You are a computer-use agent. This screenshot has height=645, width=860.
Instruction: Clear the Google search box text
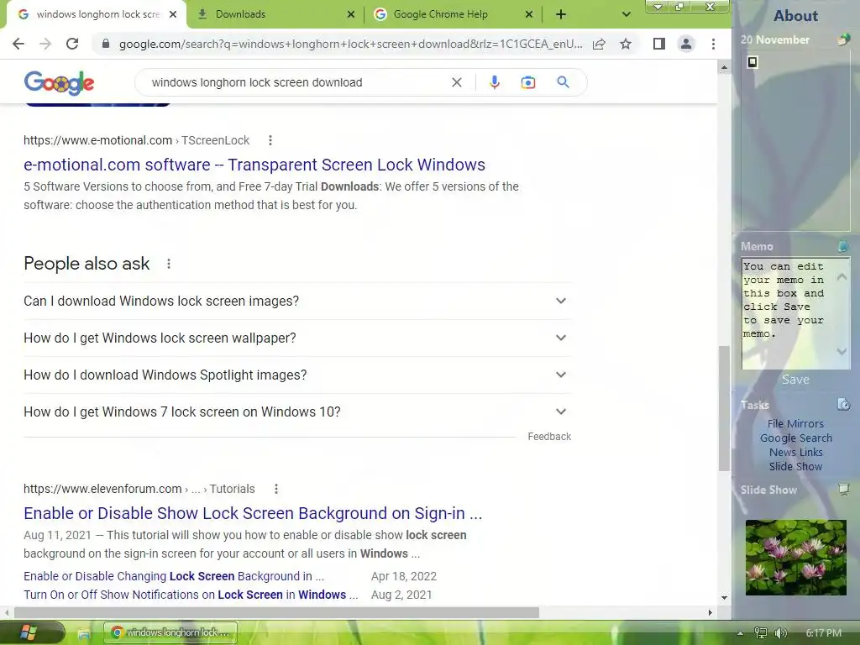(456, 82)
